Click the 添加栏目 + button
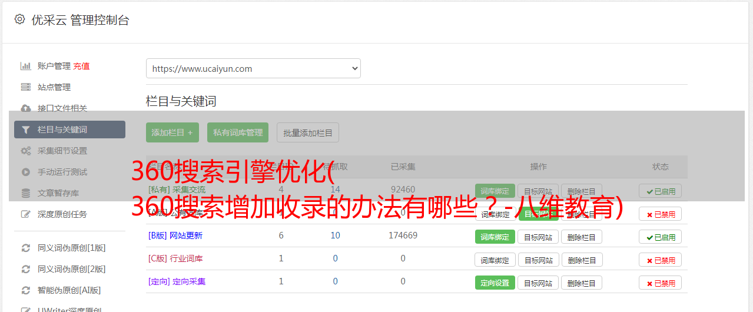Image resolution: width=753 pixels, height=312 pixels. pos(173,132)
